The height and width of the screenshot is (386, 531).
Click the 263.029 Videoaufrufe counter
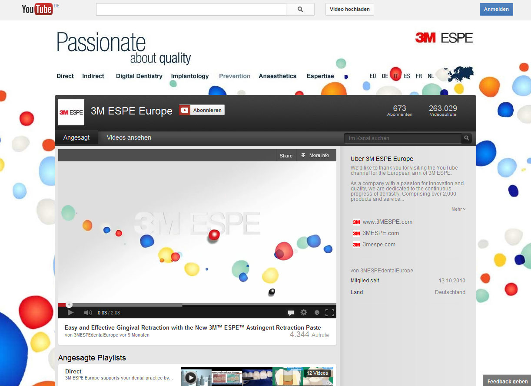click(x=443, y=111)
